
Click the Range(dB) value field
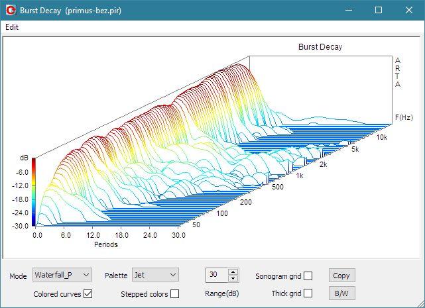(216, 275)
